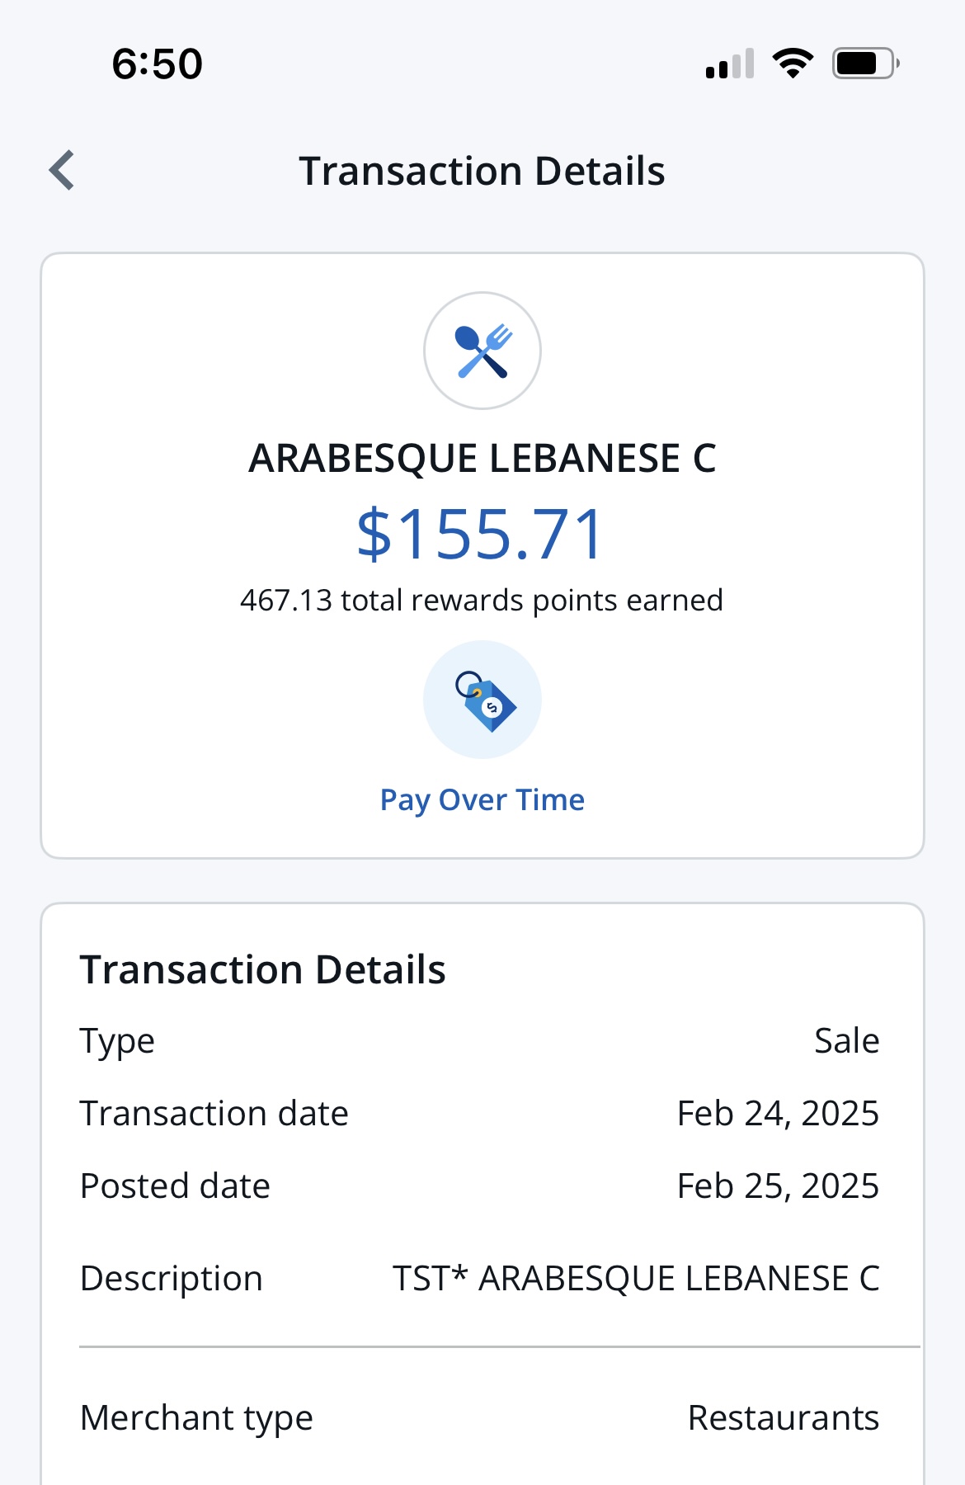Screen dimensions: 965x1485
Task: Tap the Wi-Fi status icon
Action: pyautogui.click(x=793, y=64)
